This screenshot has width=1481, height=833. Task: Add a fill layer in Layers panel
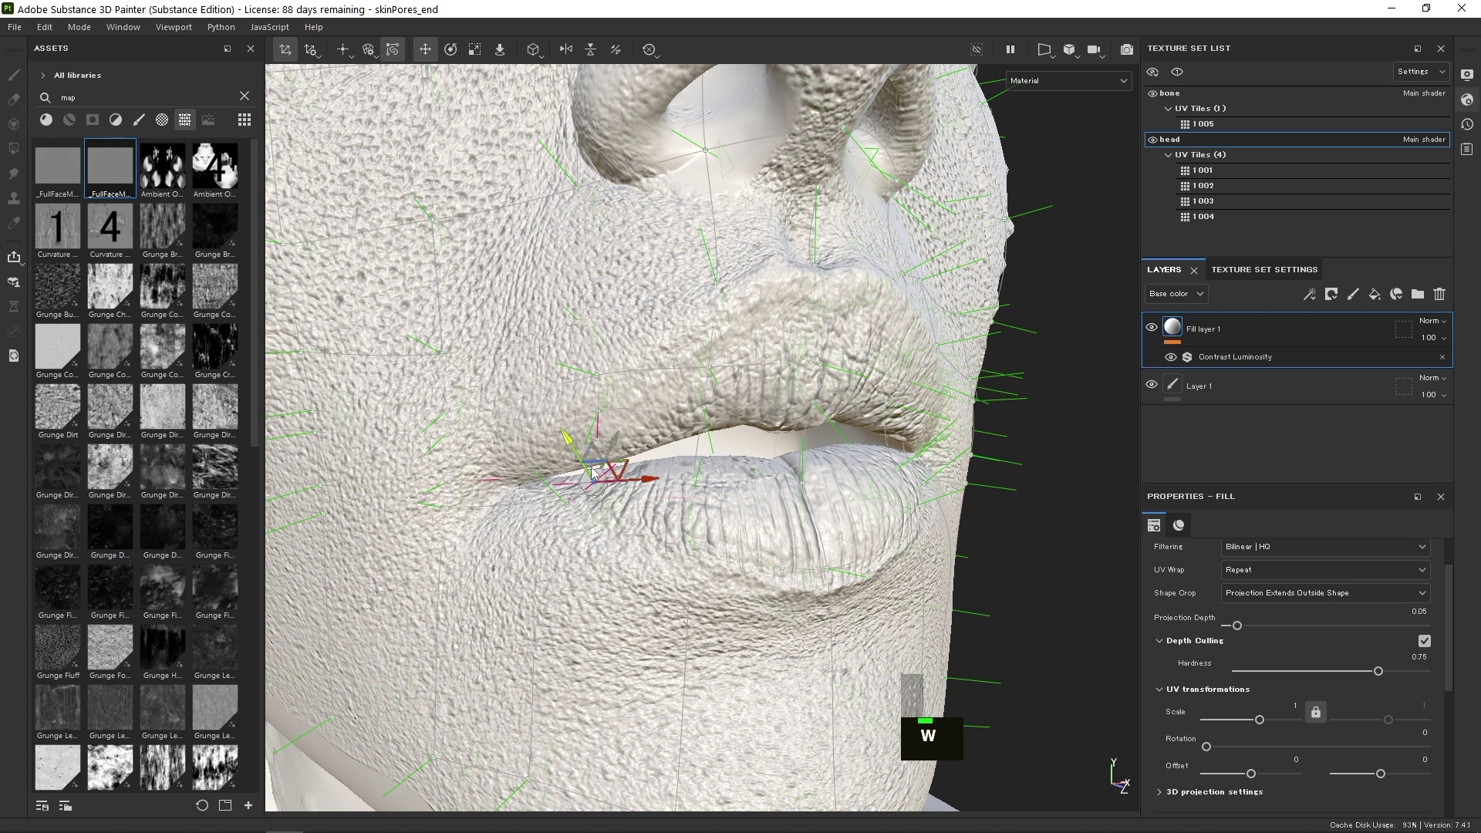coord(1375,294)
